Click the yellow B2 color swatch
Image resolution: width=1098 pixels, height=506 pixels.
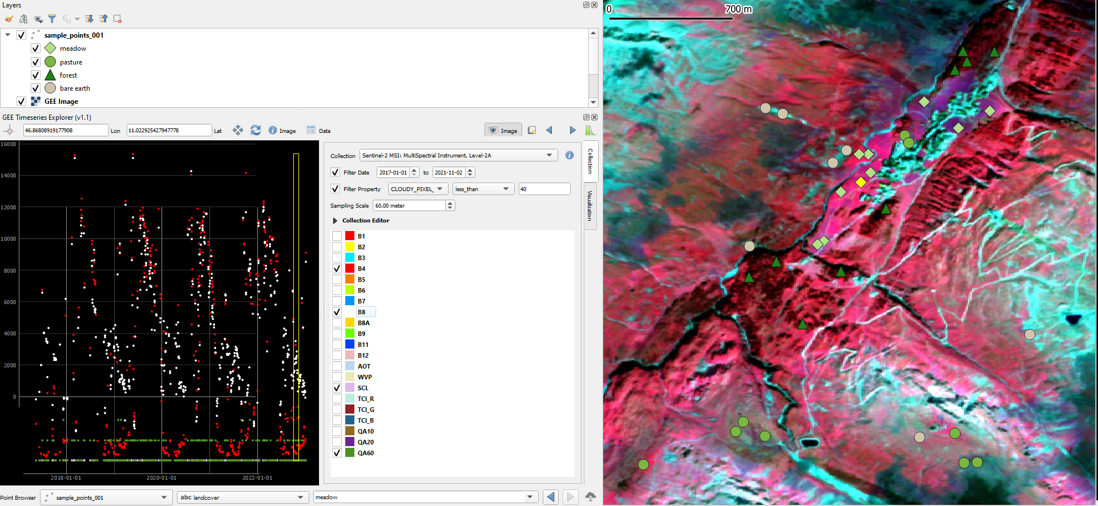(x=350, y=247)
